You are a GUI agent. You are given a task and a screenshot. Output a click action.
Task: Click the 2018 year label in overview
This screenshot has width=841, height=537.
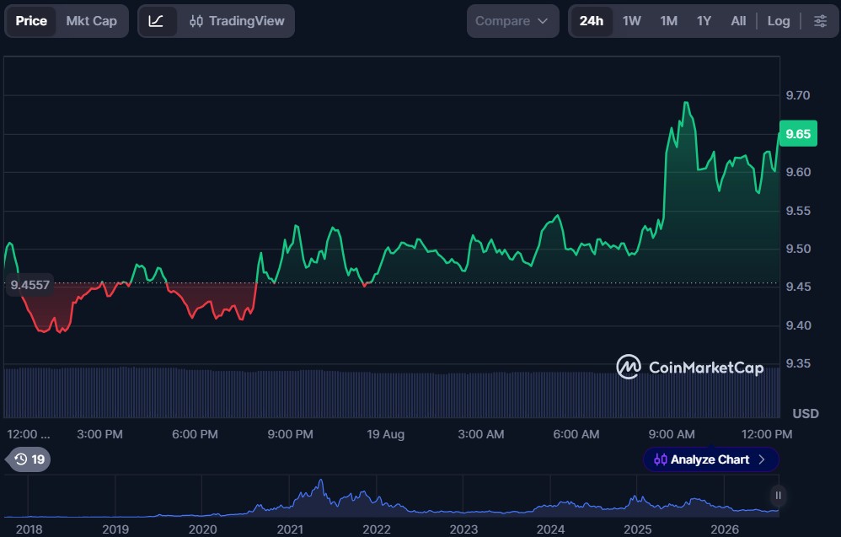point(29,529)
